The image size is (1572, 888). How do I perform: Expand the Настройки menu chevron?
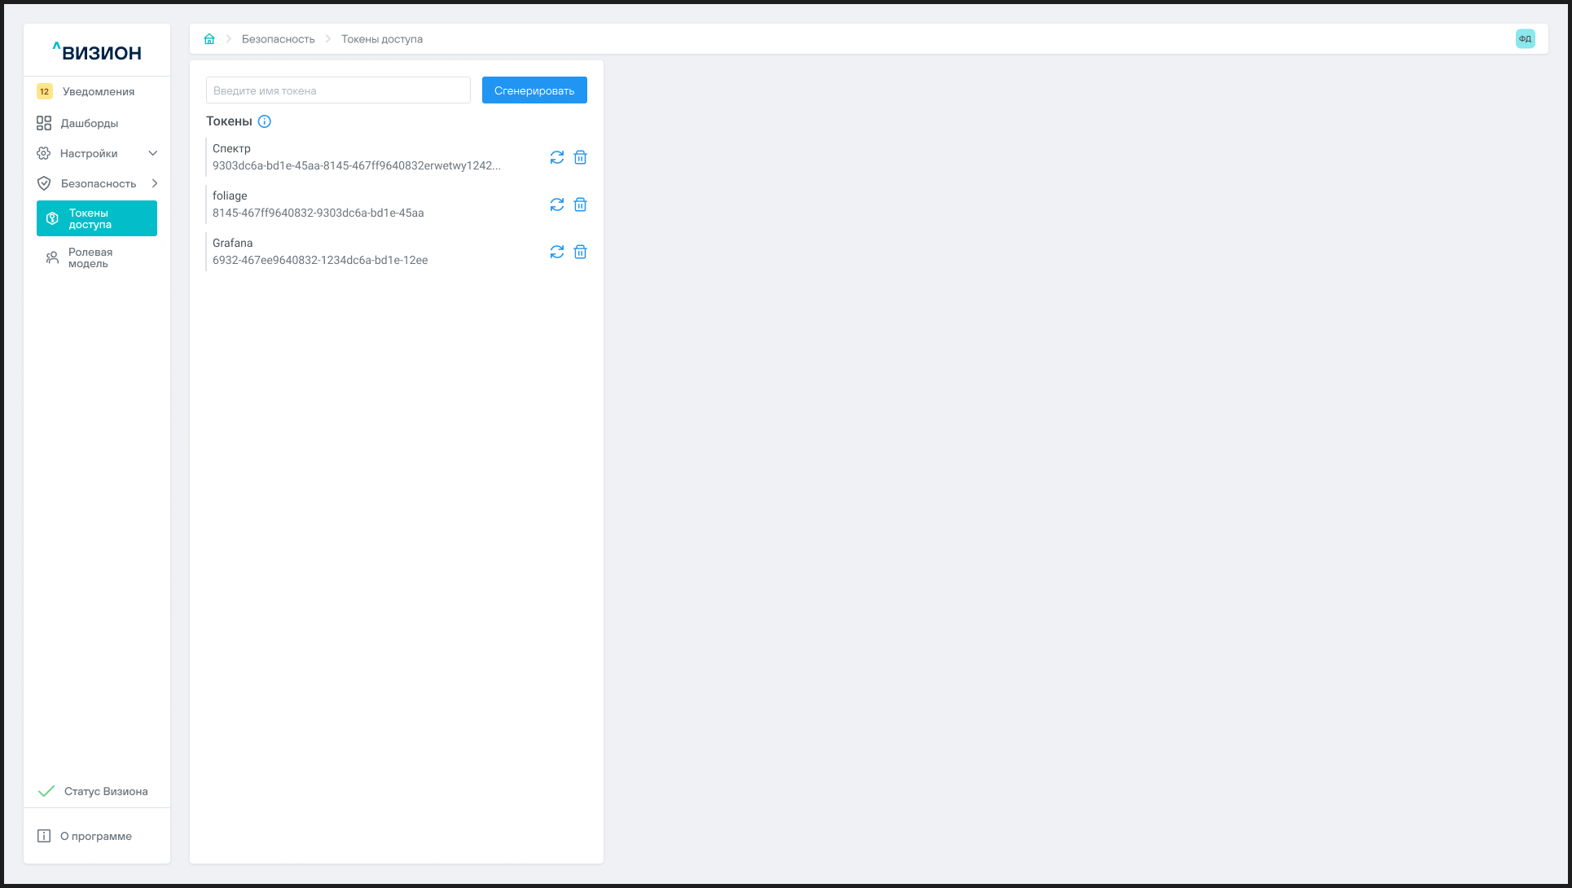coord(152,153)
